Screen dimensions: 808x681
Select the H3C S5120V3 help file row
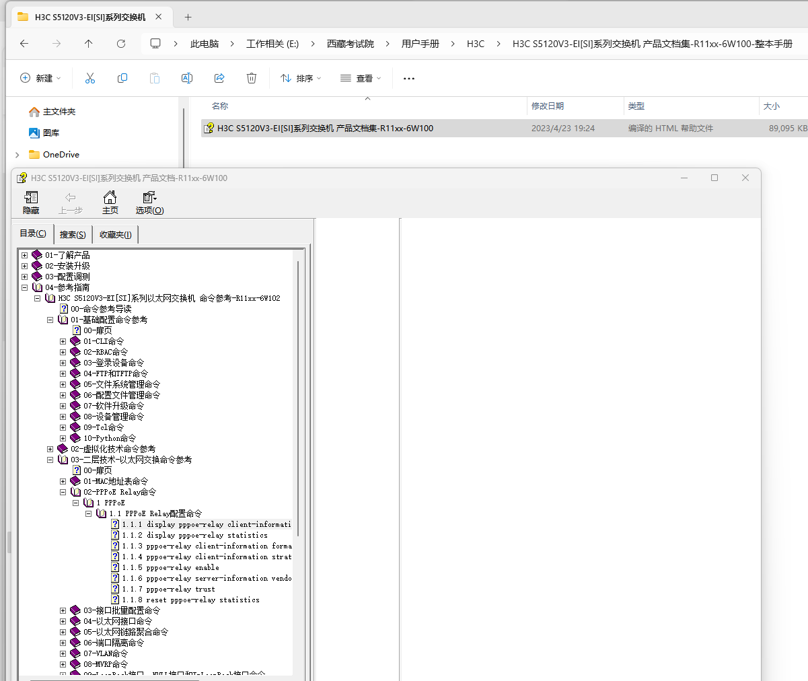pos(325,128)
